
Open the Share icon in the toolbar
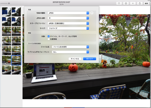(140, 3)
